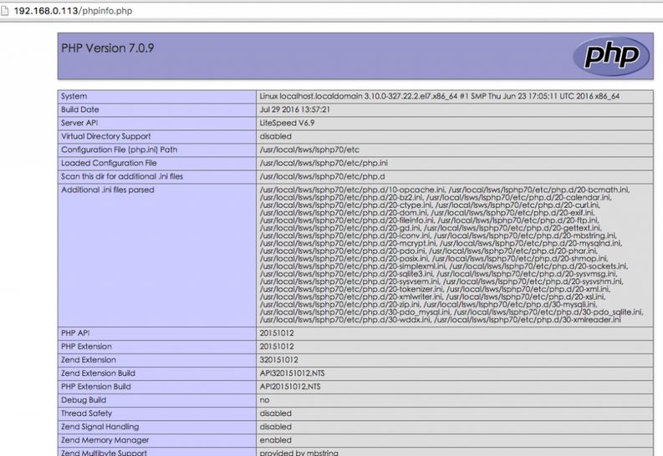The width and height of the screenshot is (663, 456).
Task: Select the 'System' row label
Action: click(x=74, y=96)
